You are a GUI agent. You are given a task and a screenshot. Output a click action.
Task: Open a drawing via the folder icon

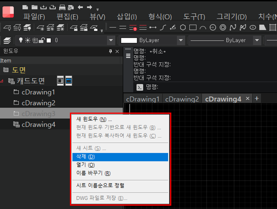(x=35, y=7)
